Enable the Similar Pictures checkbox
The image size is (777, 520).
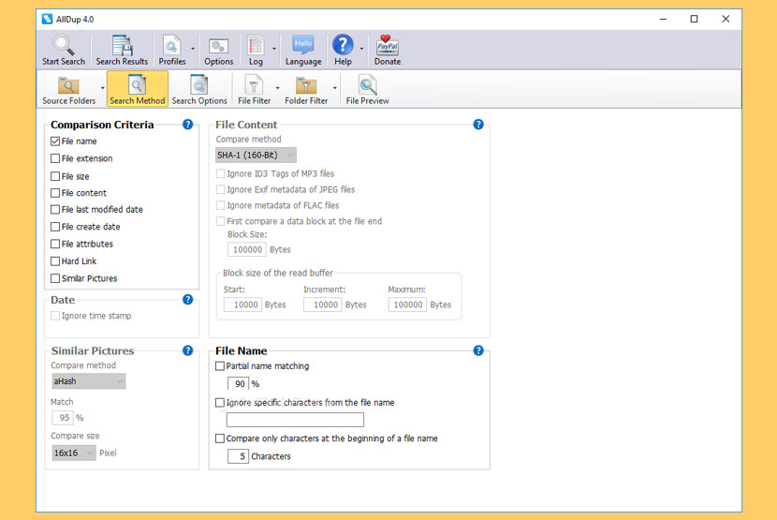click(55, 278)
